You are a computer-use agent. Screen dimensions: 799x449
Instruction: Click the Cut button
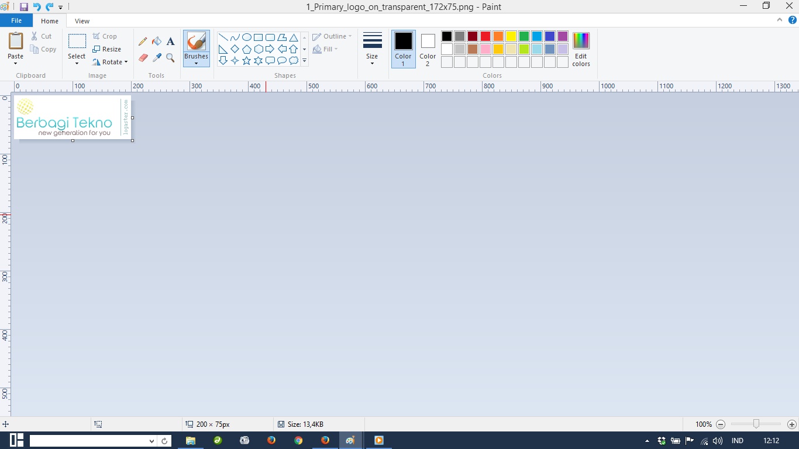pos(42,36)
